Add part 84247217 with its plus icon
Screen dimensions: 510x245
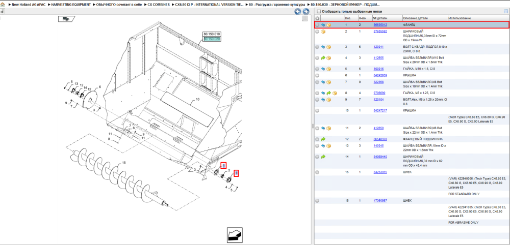click(x=317, y=110)
